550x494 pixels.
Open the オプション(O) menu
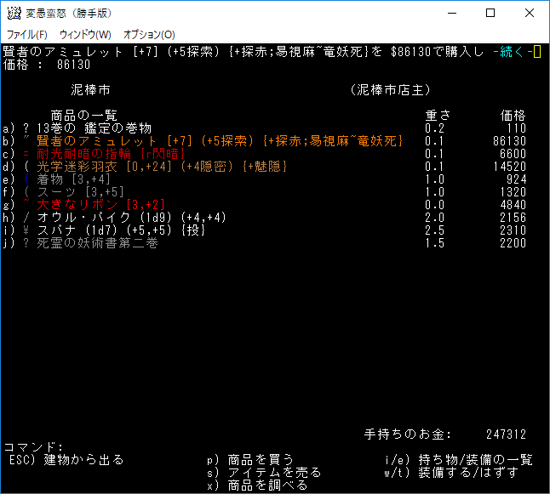click(149, 35)
